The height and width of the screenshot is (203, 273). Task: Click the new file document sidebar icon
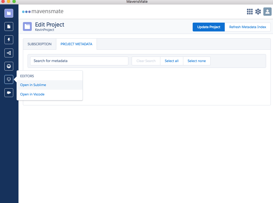tap(9, 26)
